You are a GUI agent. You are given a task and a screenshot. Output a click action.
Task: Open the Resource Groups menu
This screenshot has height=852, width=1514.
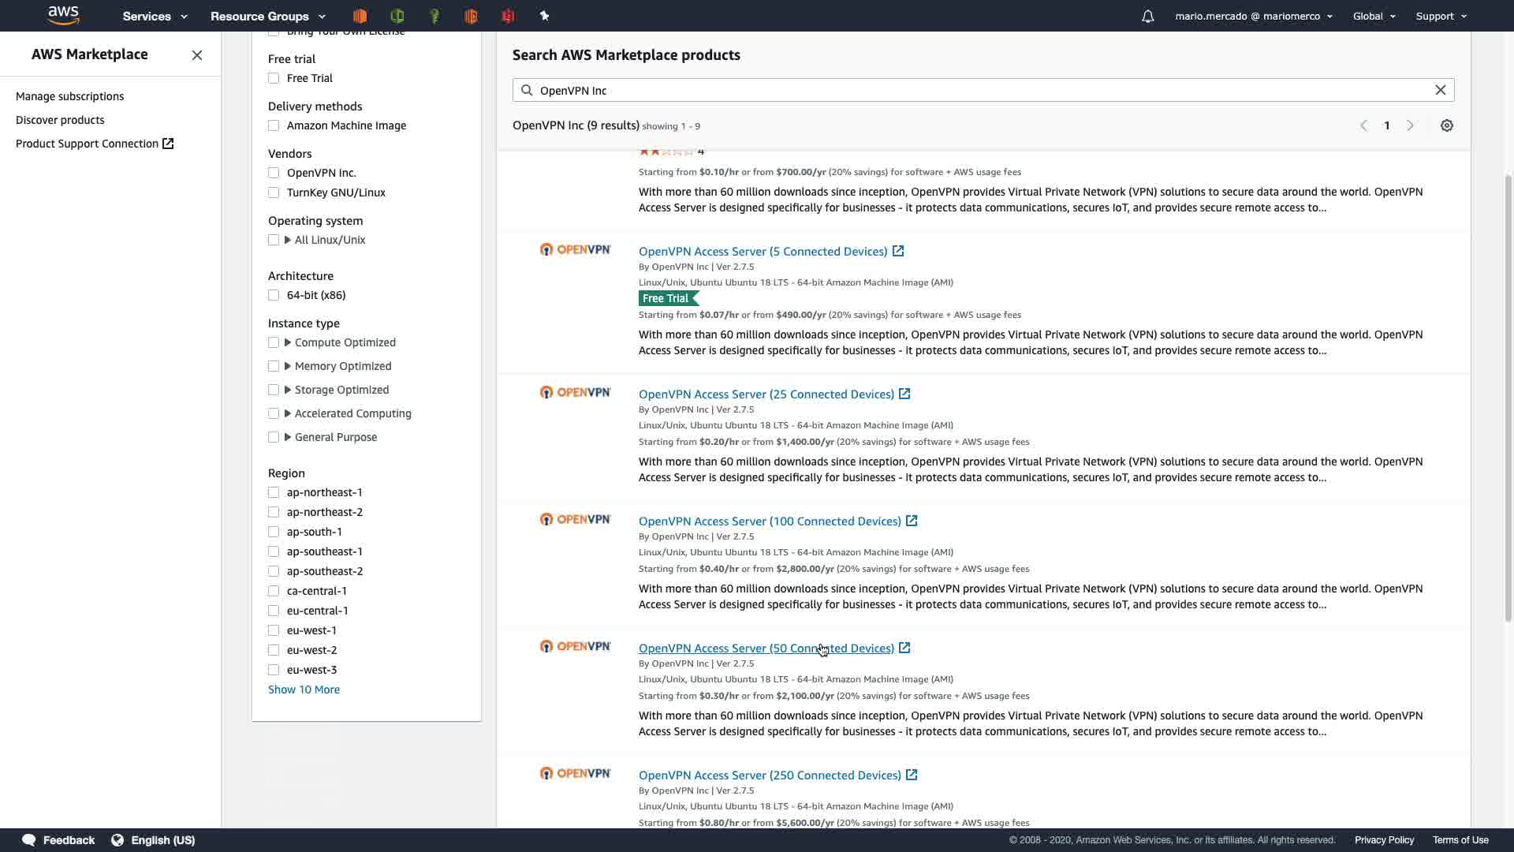coord(267,16)
